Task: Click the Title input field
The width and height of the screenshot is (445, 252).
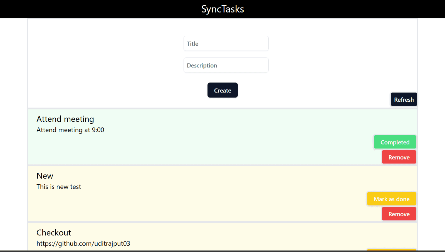Action: 226,43
